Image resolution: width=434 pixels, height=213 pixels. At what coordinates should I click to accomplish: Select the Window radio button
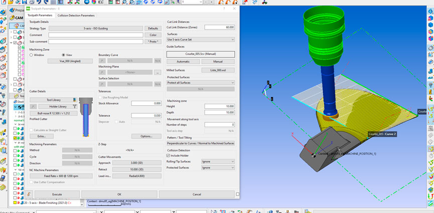[32, 55]
